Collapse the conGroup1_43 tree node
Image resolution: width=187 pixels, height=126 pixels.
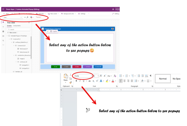click(16, 62)
